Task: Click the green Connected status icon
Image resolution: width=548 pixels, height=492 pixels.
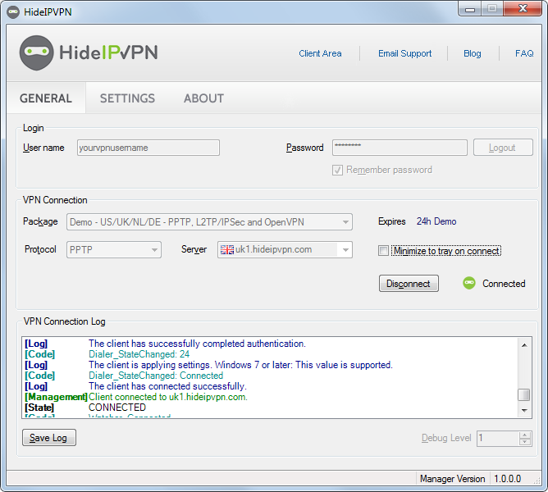Action: click(469, 283)
